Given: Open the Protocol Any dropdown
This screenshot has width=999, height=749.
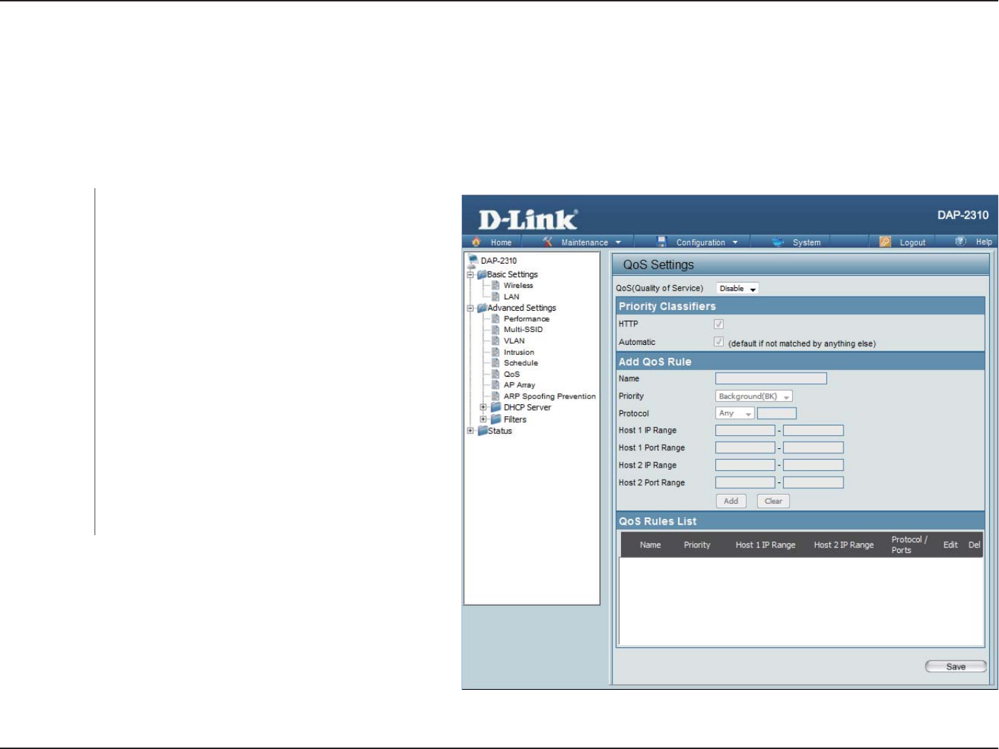Looking at the screenshot, I should (734, 413).
